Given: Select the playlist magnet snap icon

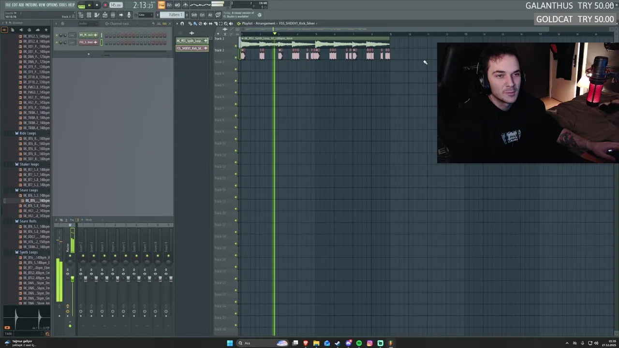Looking at the screenshot, I should point(182,23).
